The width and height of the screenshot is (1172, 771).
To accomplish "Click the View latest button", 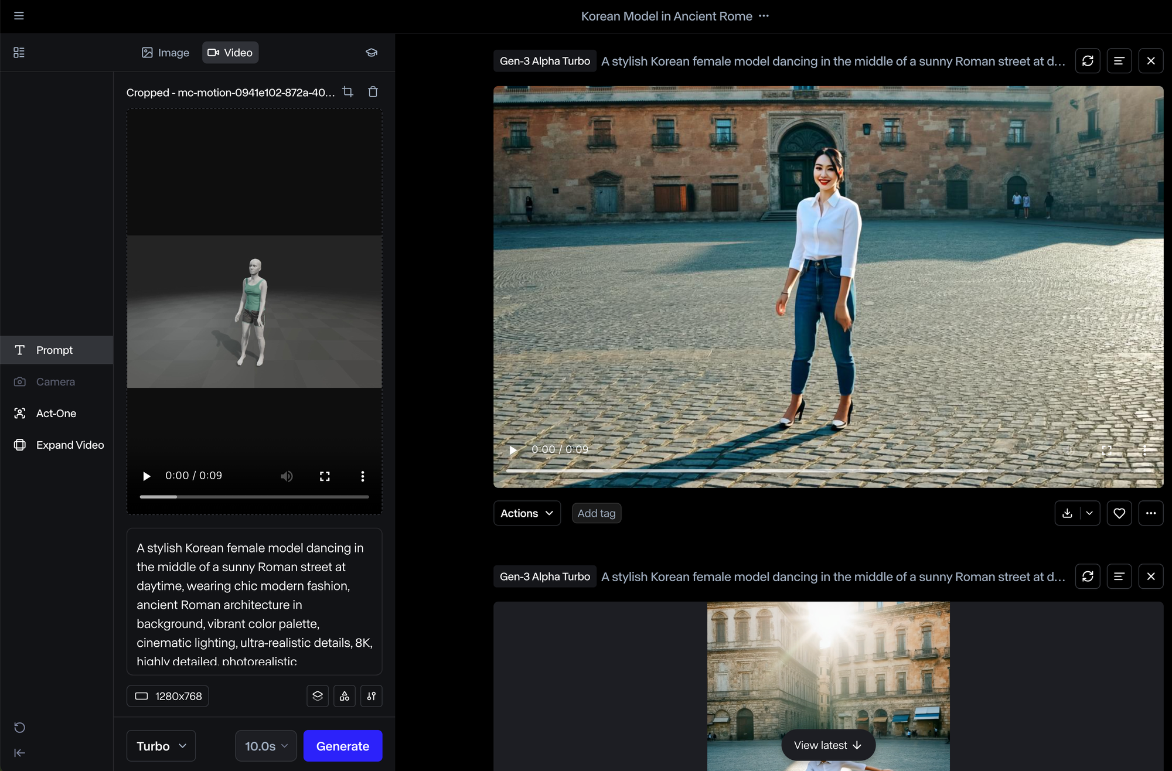I will pyautogui.click(x=827, y=745).
